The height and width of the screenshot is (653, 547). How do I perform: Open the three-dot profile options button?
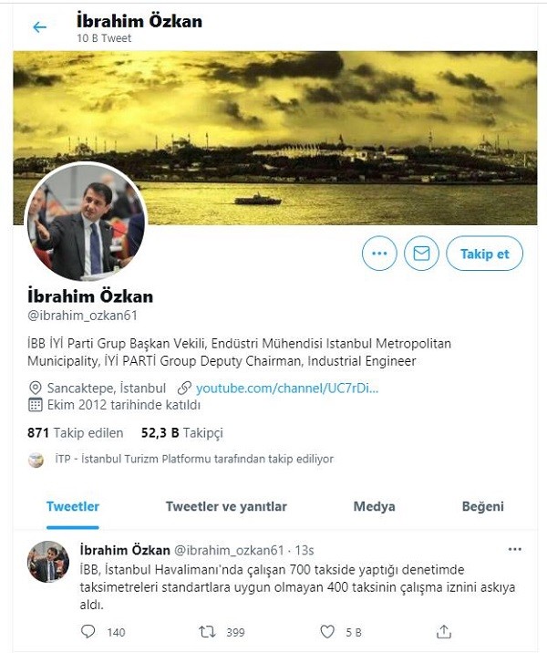click(379, 254)
